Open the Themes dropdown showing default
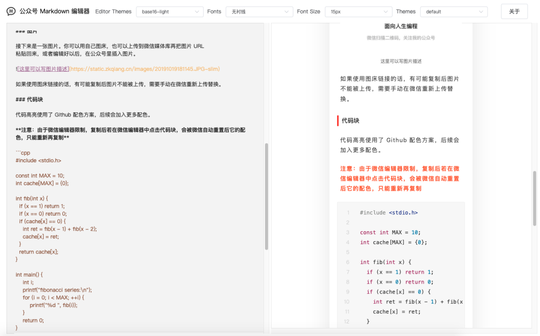This screenshot has height=336, width=540. point(453,11)
